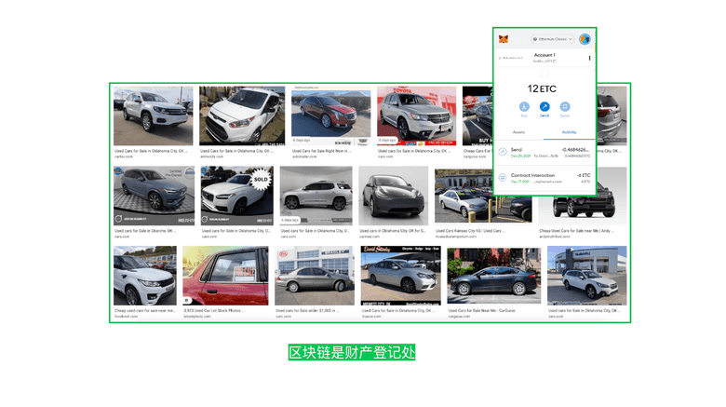
Task: Open the Ethereum Classic network dropdown
Action: click(x=553, y=39)
